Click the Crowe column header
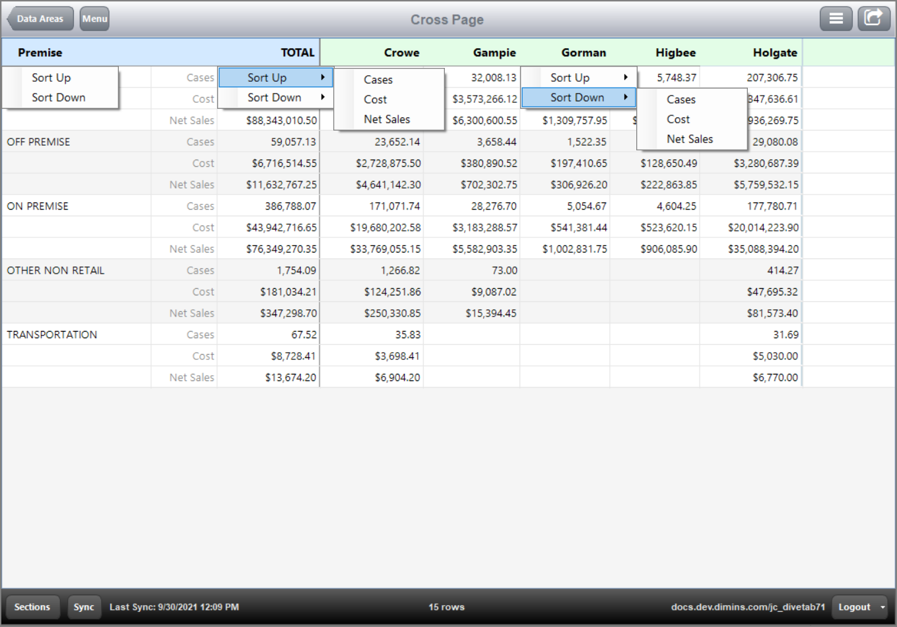This screenshot has height=627, width=897. [401, 52]
